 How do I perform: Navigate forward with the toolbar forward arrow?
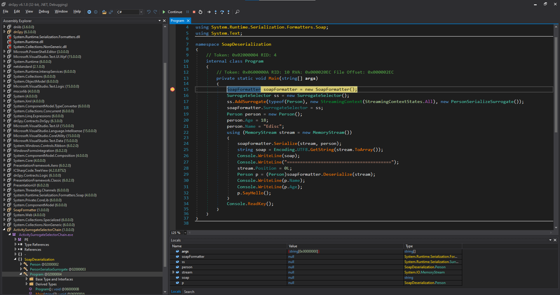click(x=96, y=12)
